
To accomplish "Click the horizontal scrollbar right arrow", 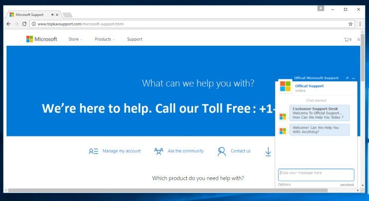I will [x=358, y=191].
